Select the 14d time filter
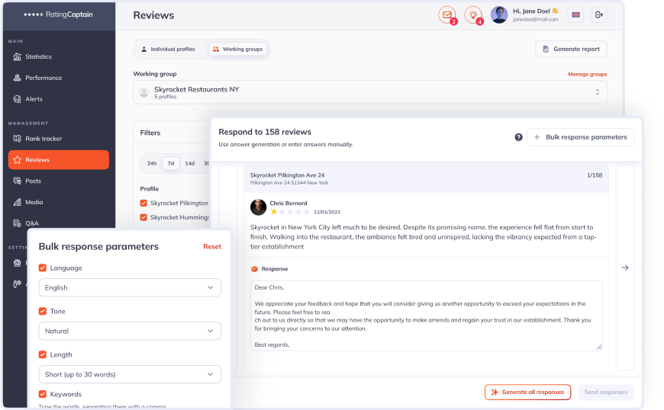The width and height of the screenshot is (664, 410). (x=190, y=163)
